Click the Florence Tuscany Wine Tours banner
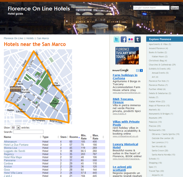Screen dimensions: 183x177 click(127, 56)
